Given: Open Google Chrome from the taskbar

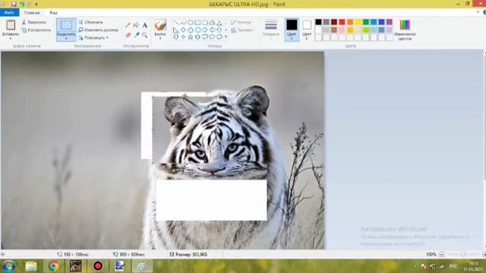Looking at the screenshot, I should pos(53,266).
